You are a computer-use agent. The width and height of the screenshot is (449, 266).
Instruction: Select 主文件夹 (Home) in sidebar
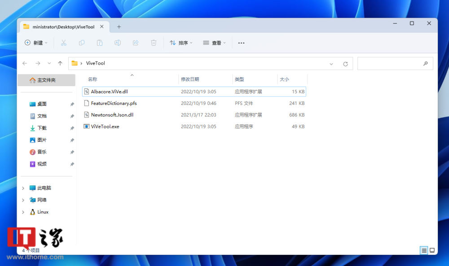pos(46,80)
